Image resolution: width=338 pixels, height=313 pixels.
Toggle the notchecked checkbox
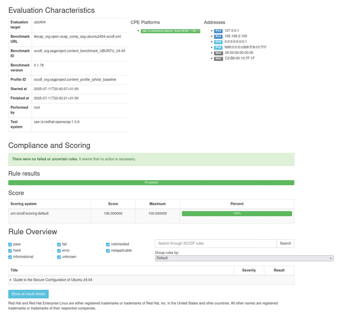point(108,245)
